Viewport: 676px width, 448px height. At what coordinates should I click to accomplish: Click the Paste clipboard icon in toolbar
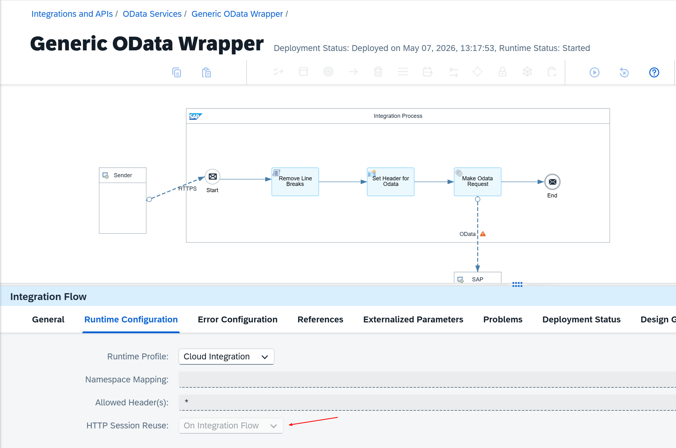[x=206, y=72]
